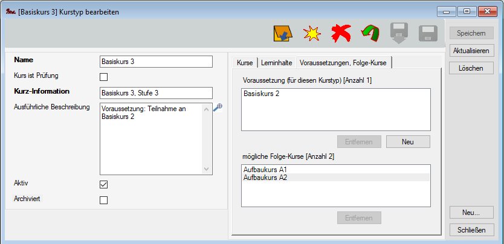Tick the 'Archiviert' checkbox
504x244 pixels.
coord(103,200)
